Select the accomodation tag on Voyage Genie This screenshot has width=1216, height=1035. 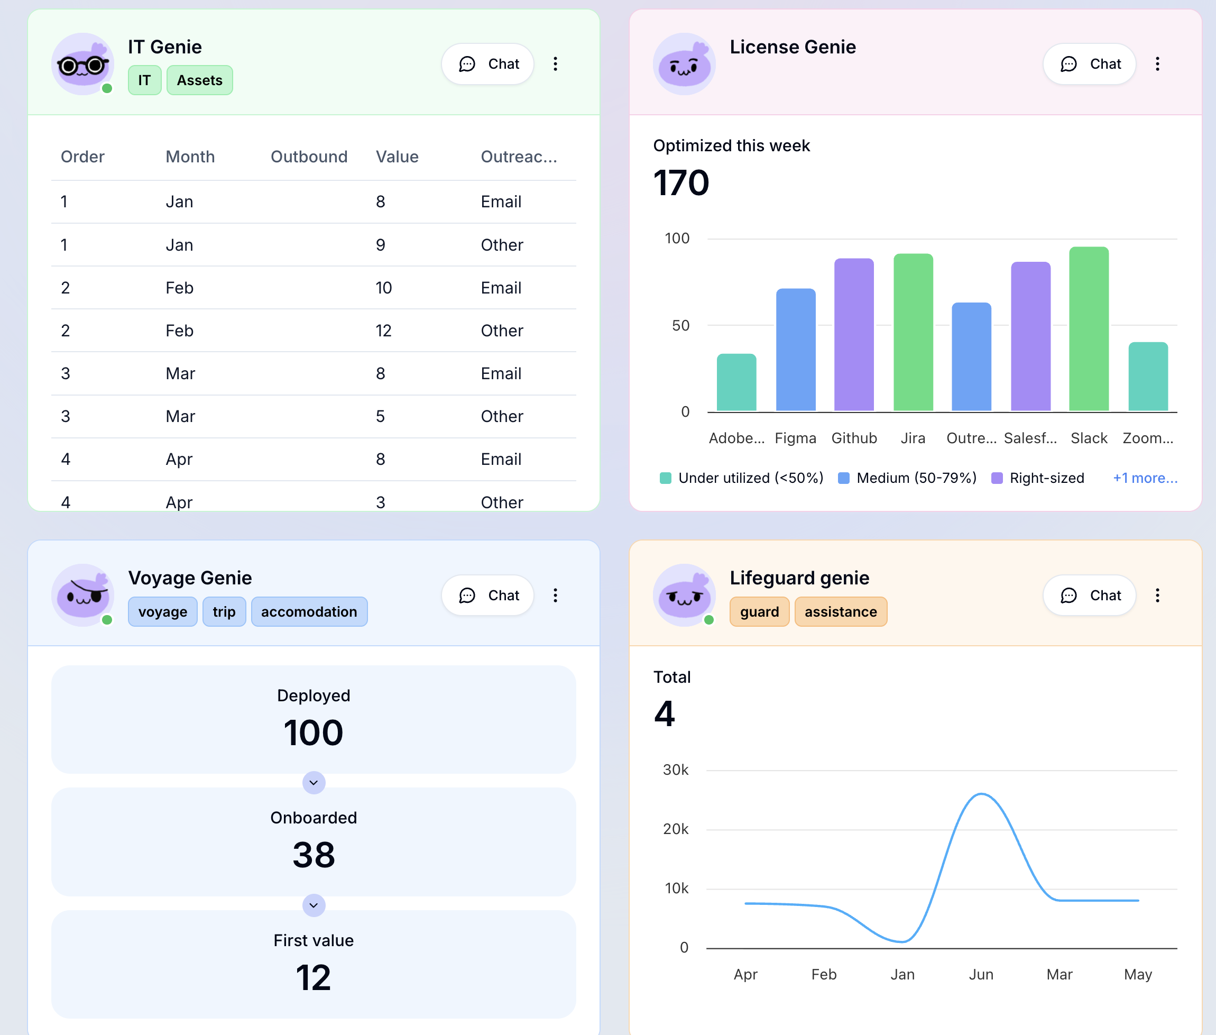(x=309, y=612)
